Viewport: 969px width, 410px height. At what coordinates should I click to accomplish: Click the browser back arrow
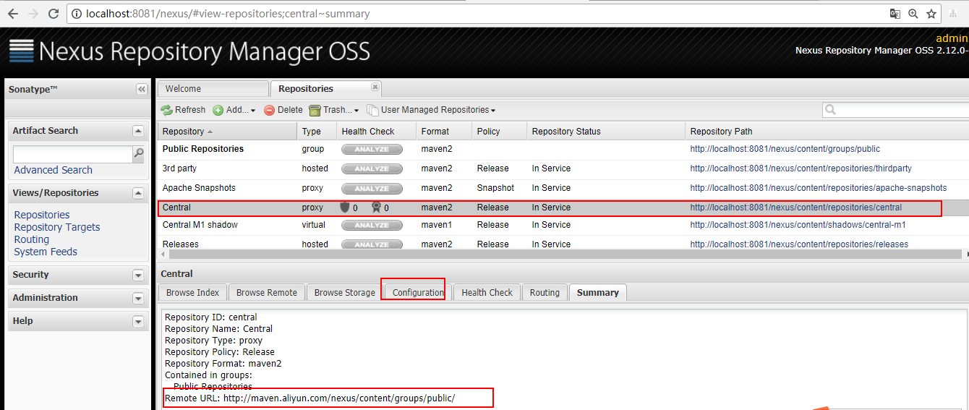point(12,14)
